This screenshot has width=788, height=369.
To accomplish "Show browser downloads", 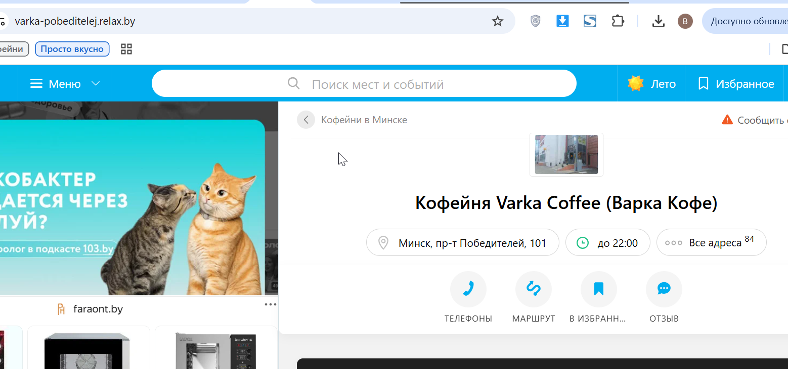I will coord(658,21).
